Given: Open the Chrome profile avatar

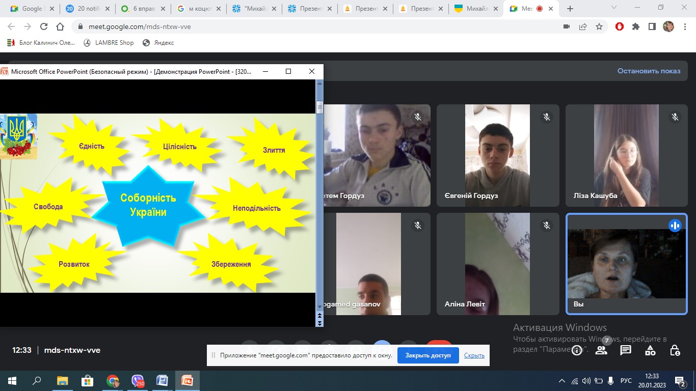Looking at the screenshot, I should (668, 26).
